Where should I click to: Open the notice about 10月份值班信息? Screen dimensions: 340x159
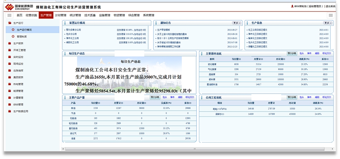172,34
